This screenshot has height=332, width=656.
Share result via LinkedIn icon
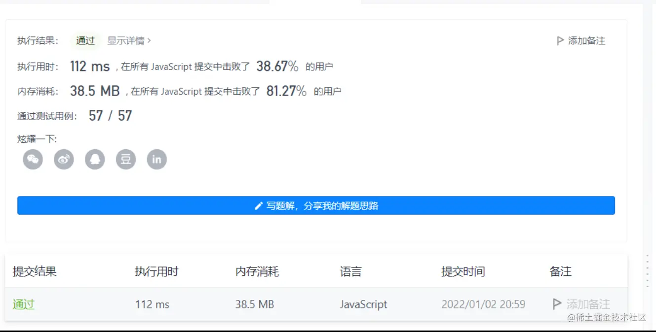pyautogui.click(x=157, y=160)
